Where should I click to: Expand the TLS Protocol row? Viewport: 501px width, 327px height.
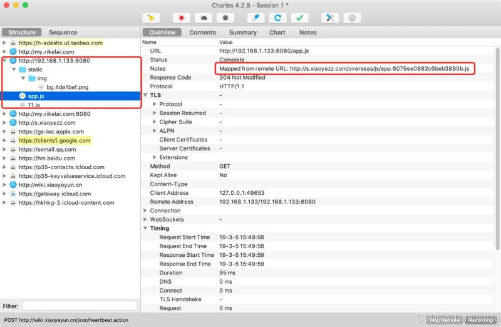[x=155, y=104]
